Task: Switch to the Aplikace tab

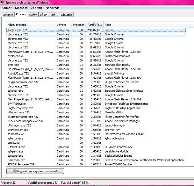Action: [8, 15]
